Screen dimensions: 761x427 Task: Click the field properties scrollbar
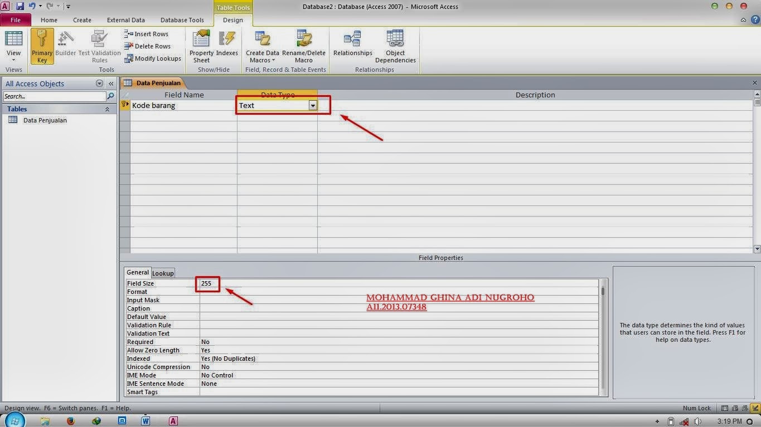coord(603,337)
